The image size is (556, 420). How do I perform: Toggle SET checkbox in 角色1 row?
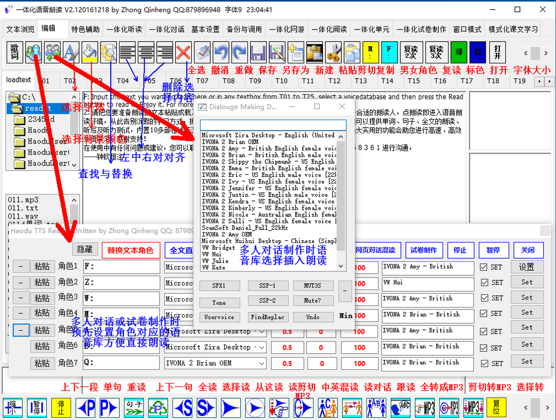click(483, 267)
